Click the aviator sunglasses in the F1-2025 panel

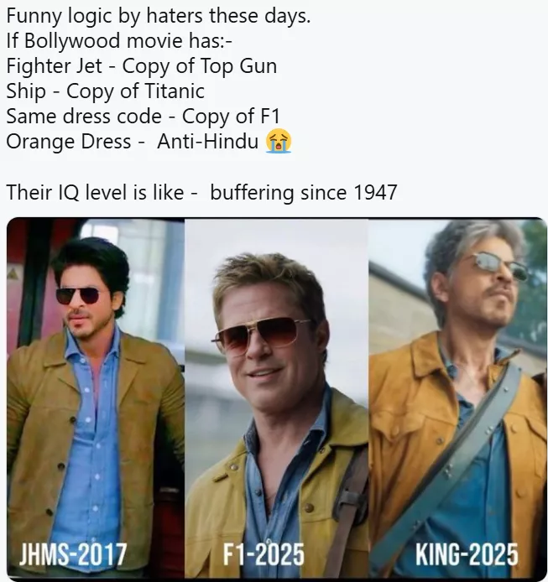point(263,334)
